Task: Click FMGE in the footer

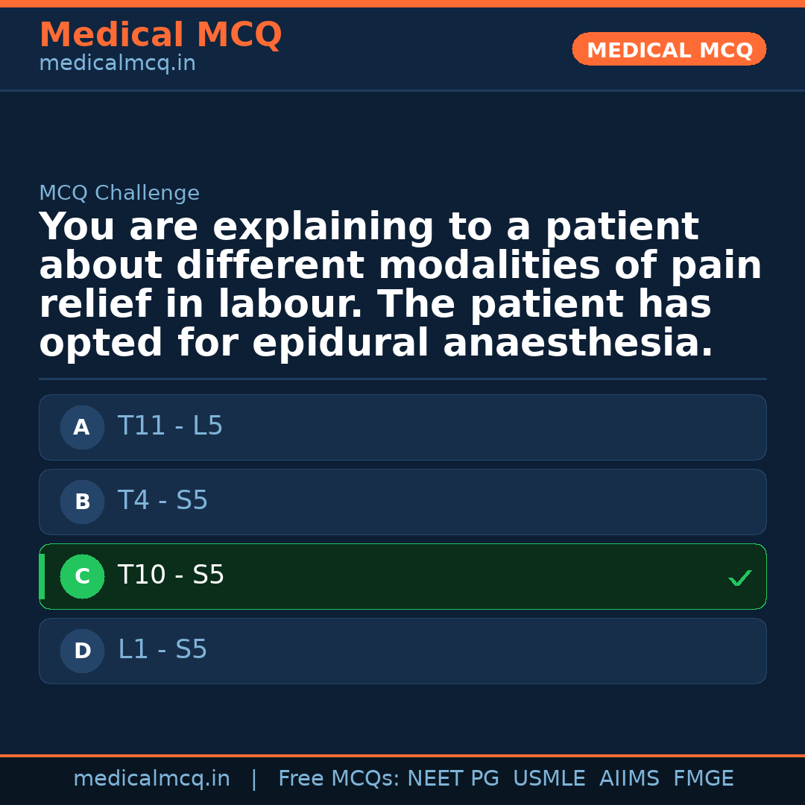Action: 704,779
